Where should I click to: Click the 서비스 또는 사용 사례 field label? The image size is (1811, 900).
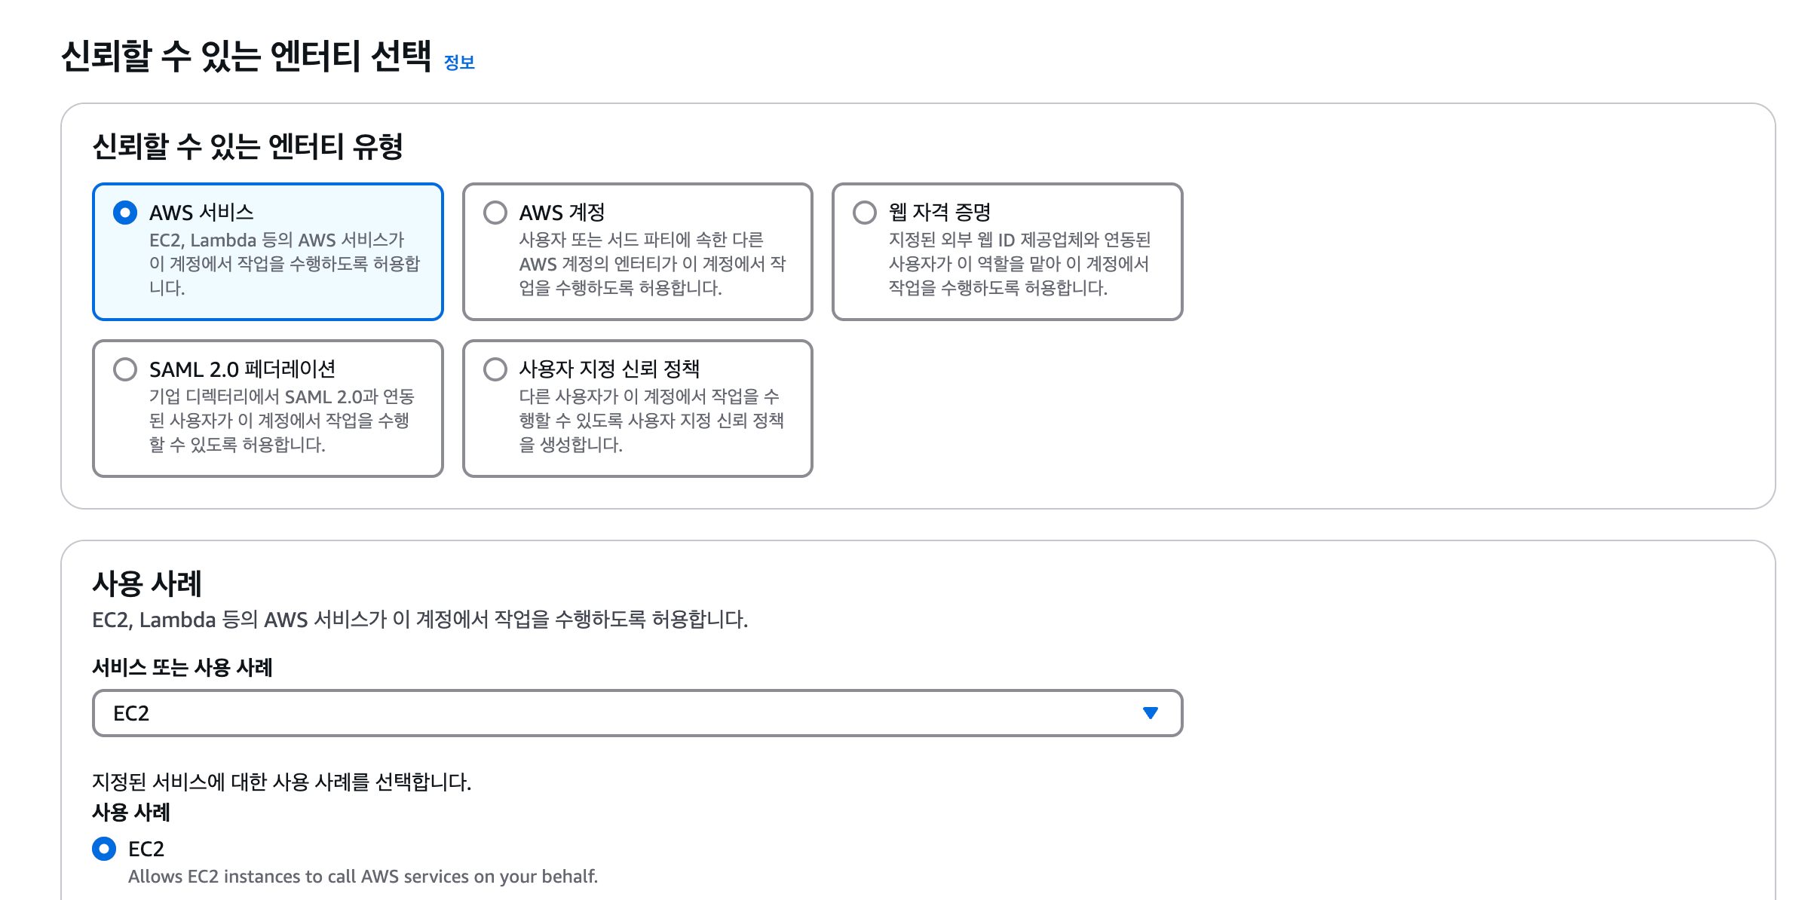(182, 667)
